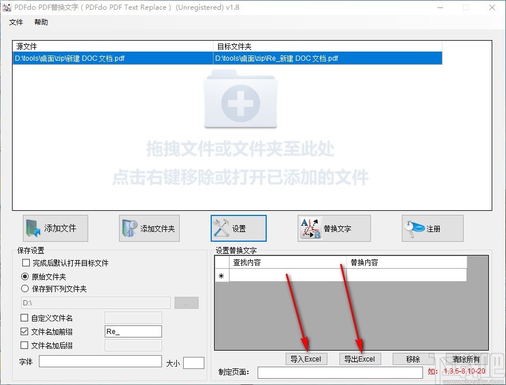Check the 自定义文件名 checkbox
Screen dimensions: 506x385
coord(24,317)
